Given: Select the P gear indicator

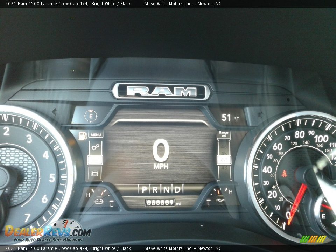Looking at the screenshot, I should click(x=144, y=190).
